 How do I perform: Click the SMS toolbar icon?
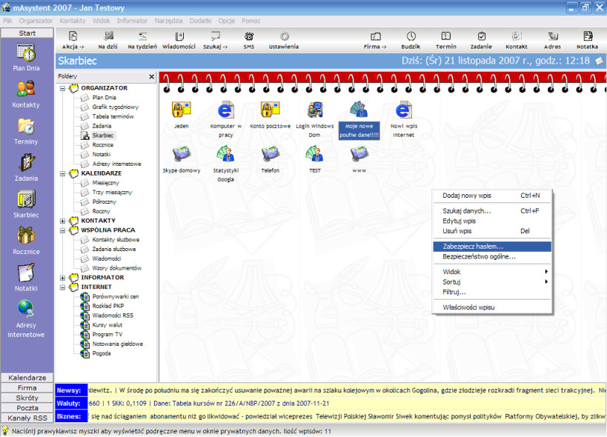pyautogui.click(x=249, y=36)
